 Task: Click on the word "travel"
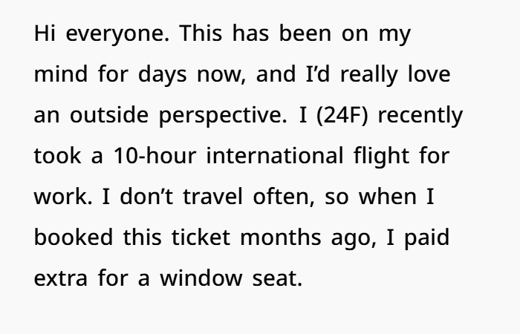click(213, 196)
